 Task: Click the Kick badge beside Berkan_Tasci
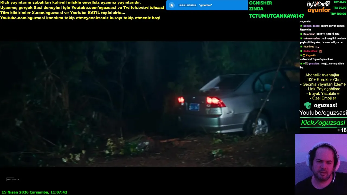pos(301,26)
